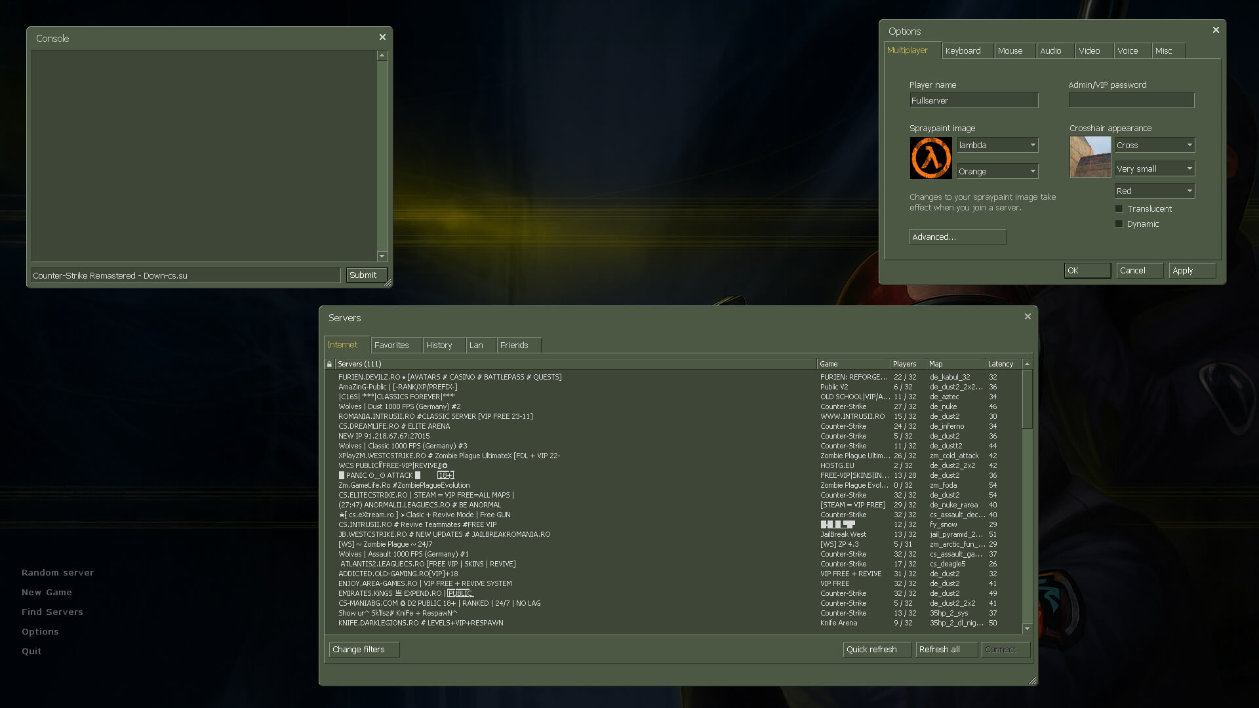Click Quit in main menu

(31, 652)
